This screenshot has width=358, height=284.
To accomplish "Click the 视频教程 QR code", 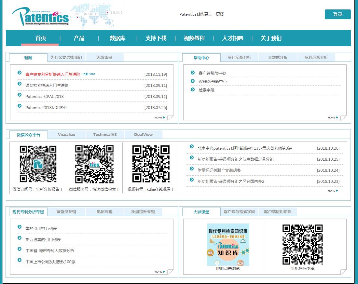I will coord(151,164).
